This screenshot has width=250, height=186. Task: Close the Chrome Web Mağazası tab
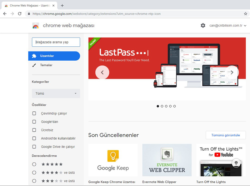pyautogui.click(x=54, y=6)
